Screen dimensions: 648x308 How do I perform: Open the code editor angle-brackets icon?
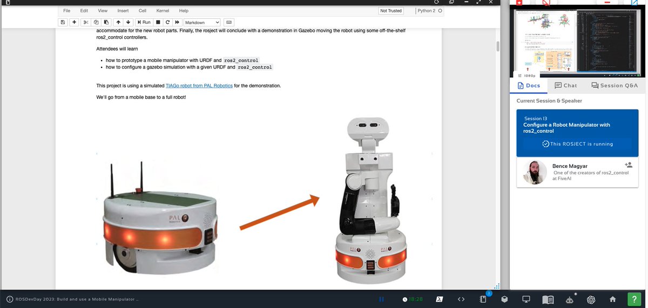pos(461,299)
